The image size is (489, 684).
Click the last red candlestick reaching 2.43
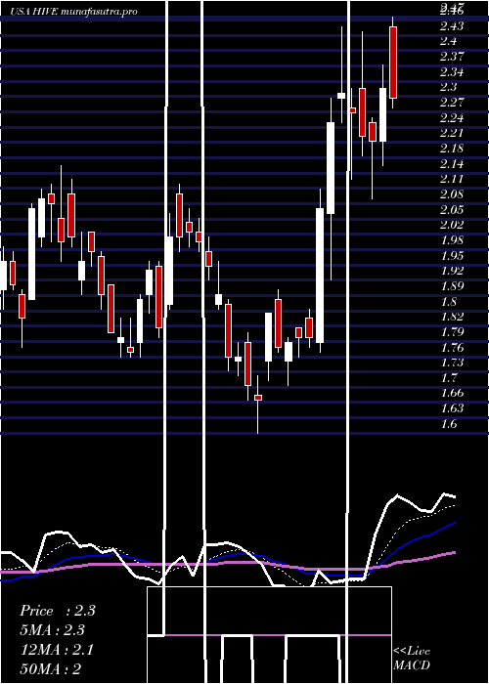point(393,63)
